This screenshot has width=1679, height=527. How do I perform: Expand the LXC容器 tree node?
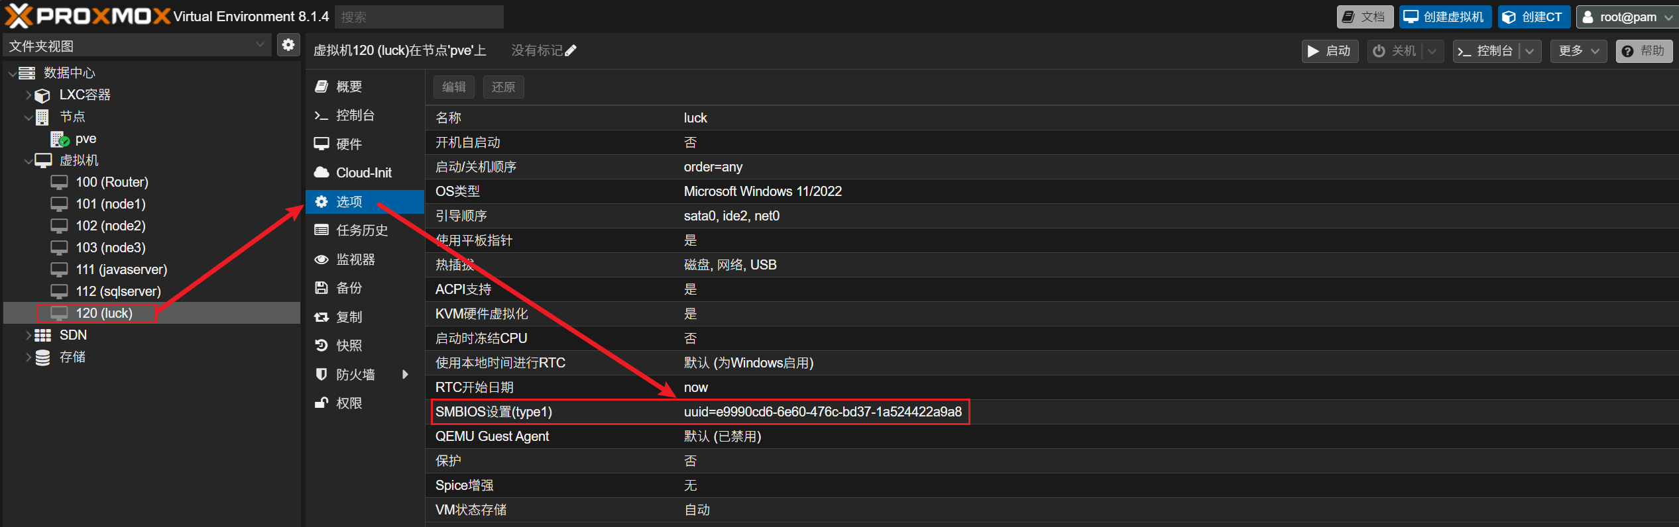tap(28, 95)
